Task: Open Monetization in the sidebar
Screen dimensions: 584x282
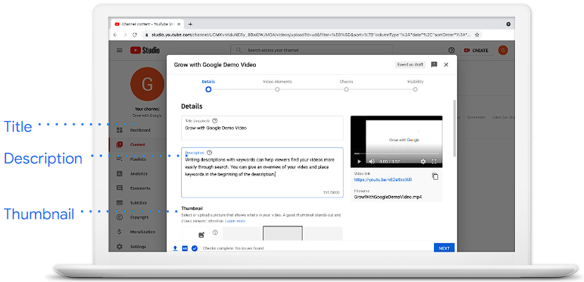Action: (138, 232)
